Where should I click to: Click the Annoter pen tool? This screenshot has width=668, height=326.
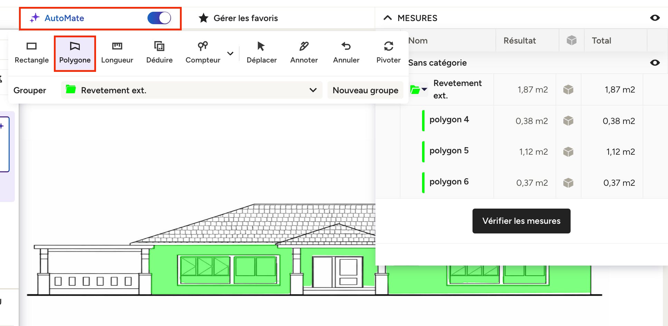[x=304, y=52]
